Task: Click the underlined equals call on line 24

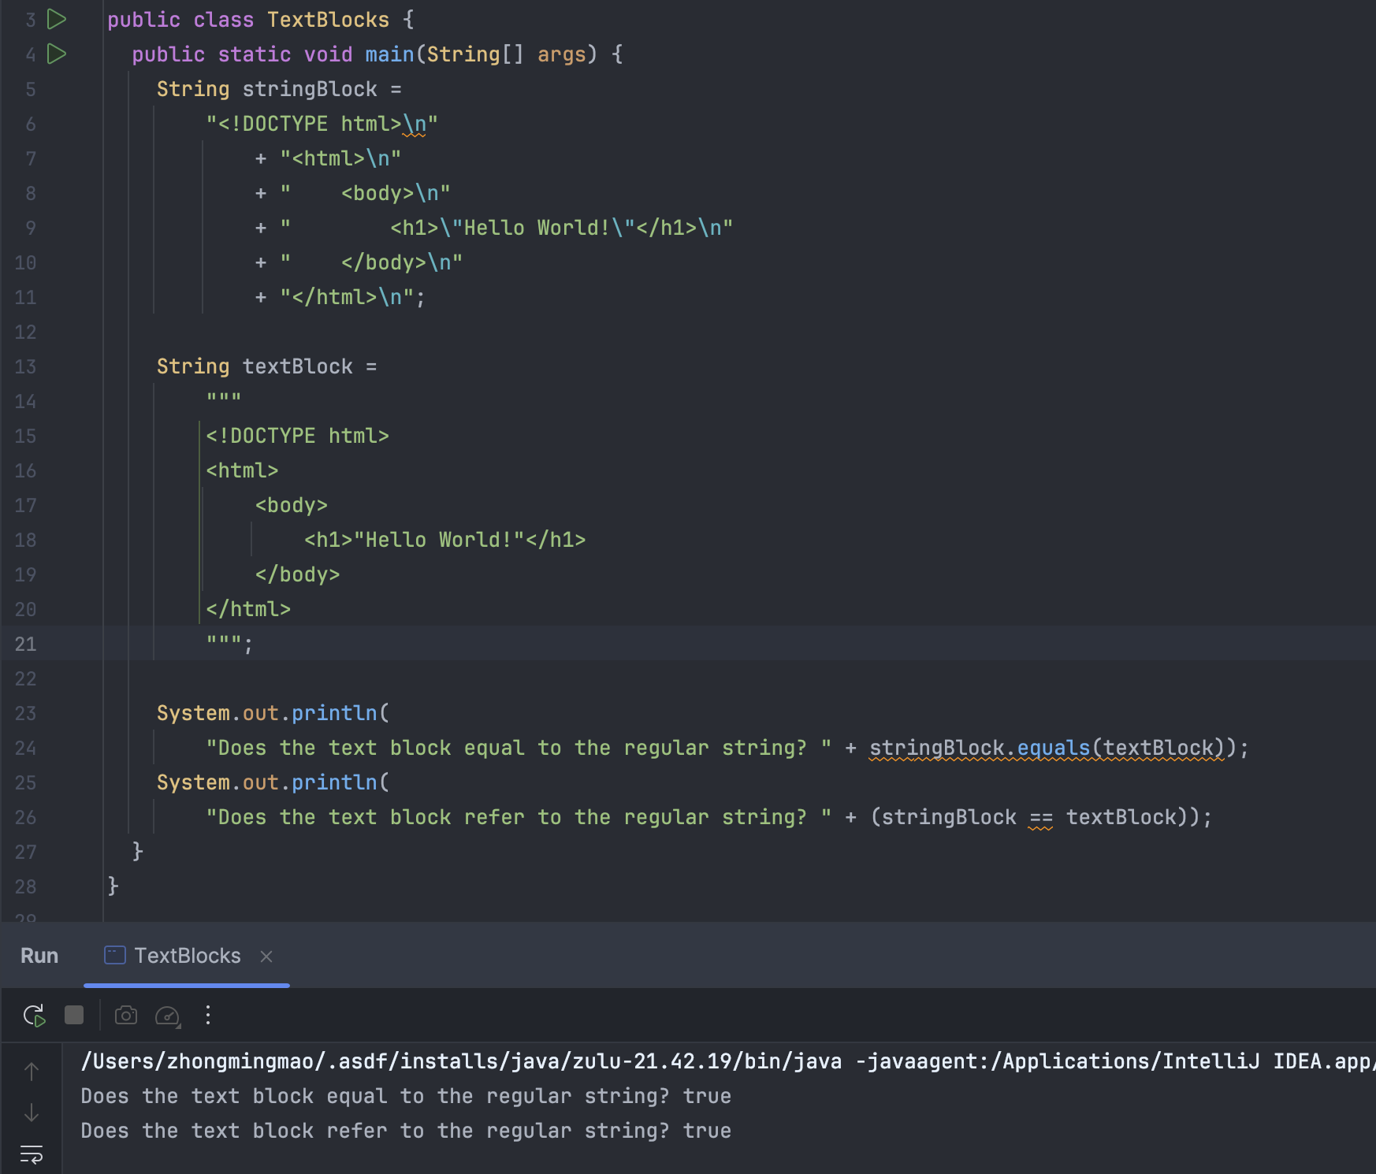Action: [1053, 748]
